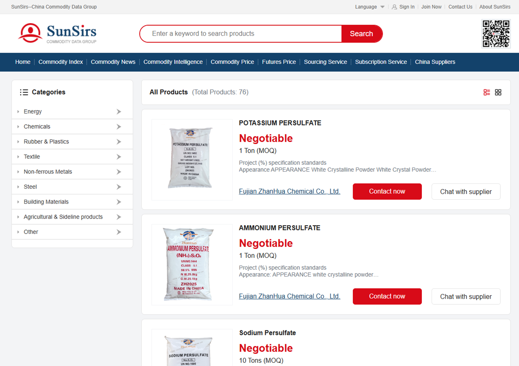Open China Suppliers navigation item
Image resolution: width=519 pixels, height=366 pixels.
[x=435, y=62]
